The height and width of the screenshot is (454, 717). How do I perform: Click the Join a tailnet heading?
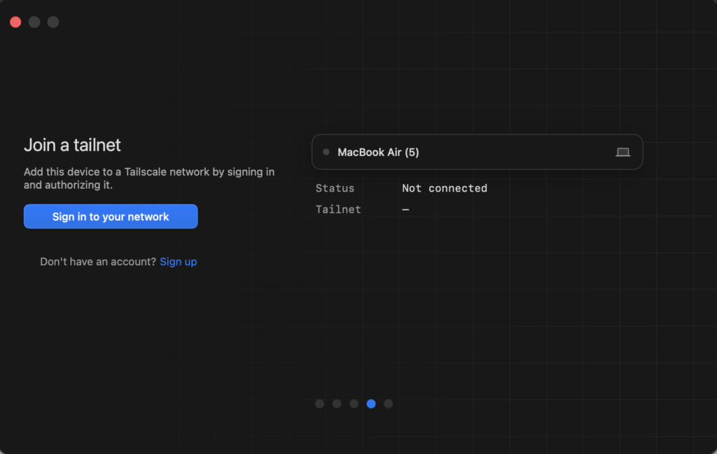click(72, 145)
